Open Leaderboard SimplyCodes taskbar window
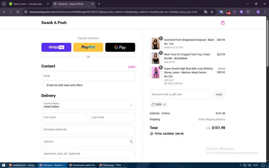The height and width of the screenshot is (168, 269). pos(22,165)
